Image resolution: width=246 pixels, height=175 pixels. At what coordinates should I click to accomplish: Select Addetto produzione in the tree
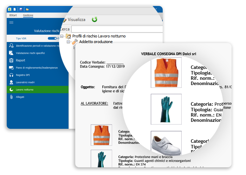pos(96,42)
